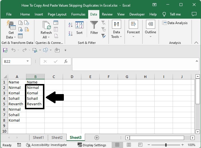Open Ribbon Display Options in title bar
The image size is (201, 148).
(x=154, y=5)
